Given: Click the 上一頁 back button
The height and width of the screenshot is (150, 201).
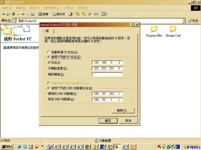Looking at the screenshot, I should pyautogui.click(x=8, y=14).
